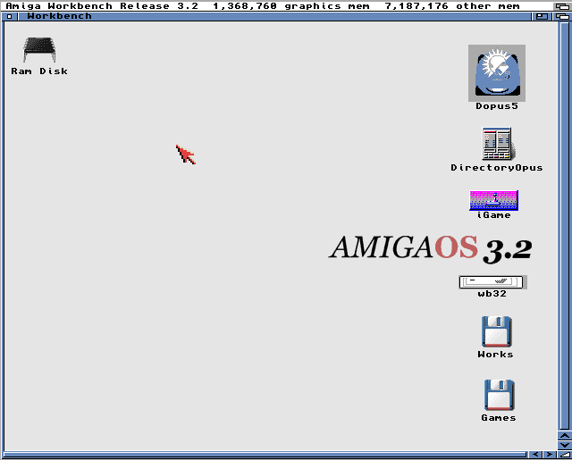
Task: Click the screen depth gadget on title bar
Action: 562,6
